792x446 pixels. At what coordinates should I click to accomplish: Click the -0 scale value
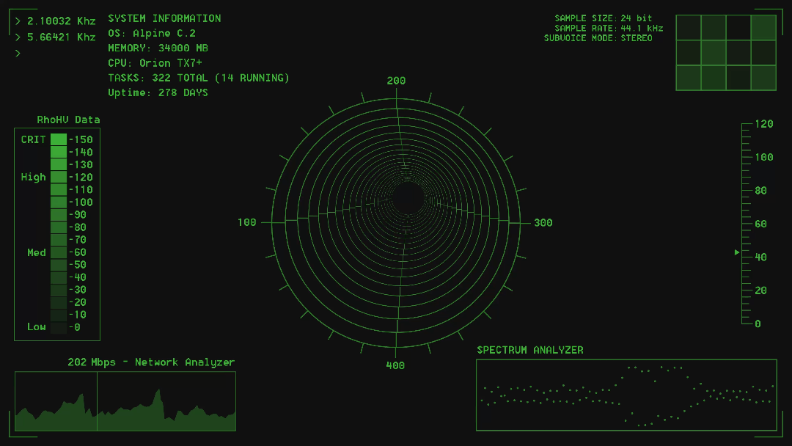75,327
